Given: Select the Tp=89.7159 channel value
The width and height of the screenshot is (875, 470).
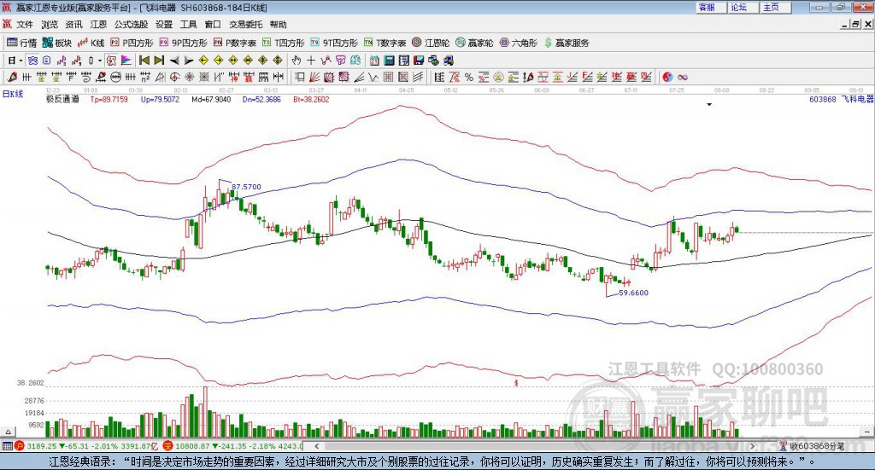Looking at the screenshot, I should [109, 100].
